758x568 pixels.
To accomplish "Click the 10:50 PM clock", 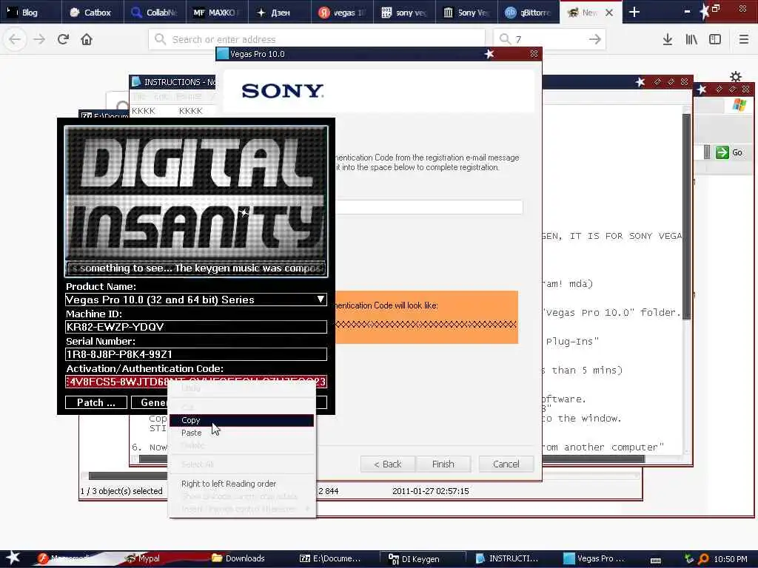I will click(731, 559).
